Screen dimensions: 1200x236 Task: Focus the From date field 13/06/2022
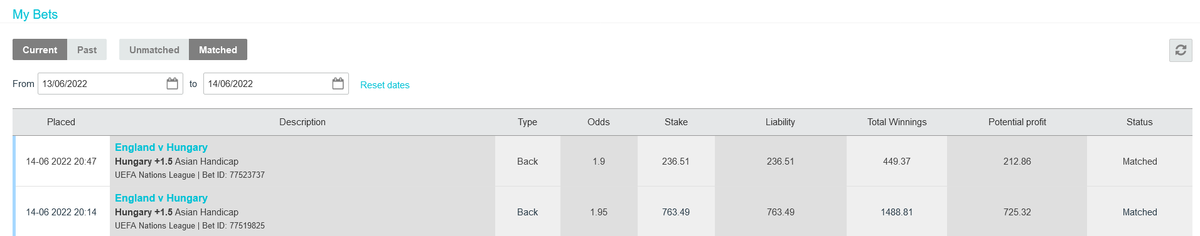tap(110, 83)
